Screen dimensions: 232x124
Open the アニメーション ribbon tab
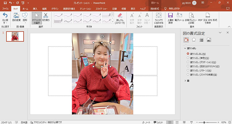point(85,9)
